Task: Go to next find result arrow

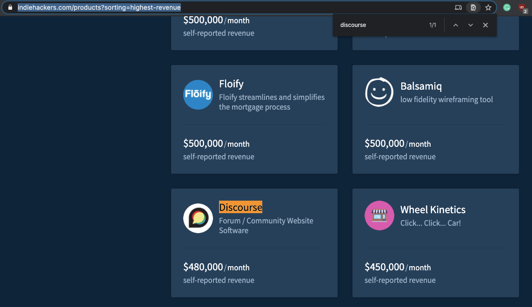Action: 471,25
